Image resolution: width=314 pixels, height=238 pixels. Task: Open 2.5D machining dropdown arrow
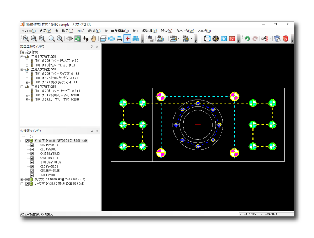pos(179,39)
